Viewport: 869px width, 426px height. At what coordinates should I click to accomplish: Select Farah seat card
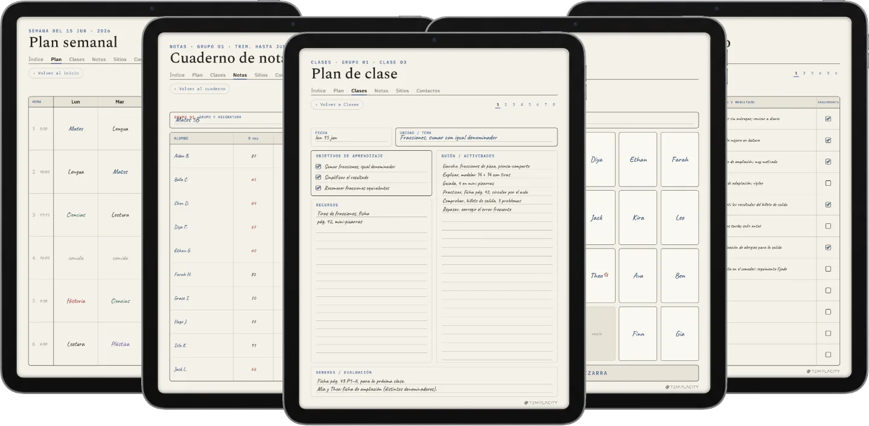(680, 159)
